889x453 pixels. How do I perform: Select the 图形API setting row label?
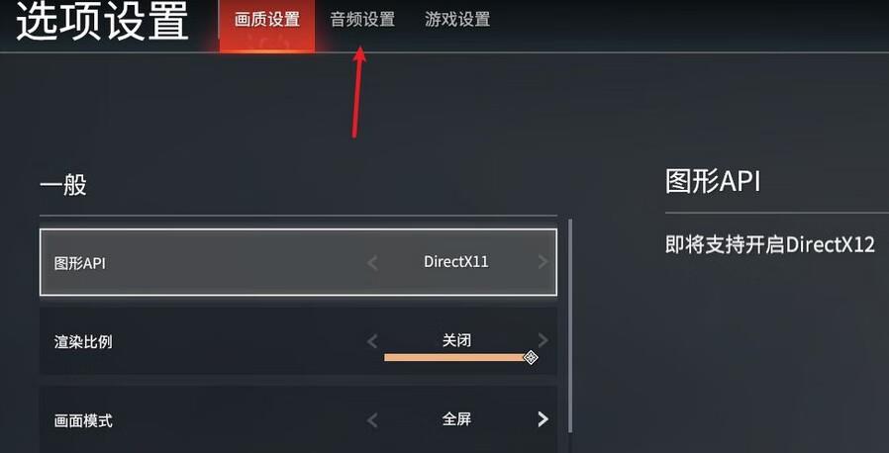(80, 264)
